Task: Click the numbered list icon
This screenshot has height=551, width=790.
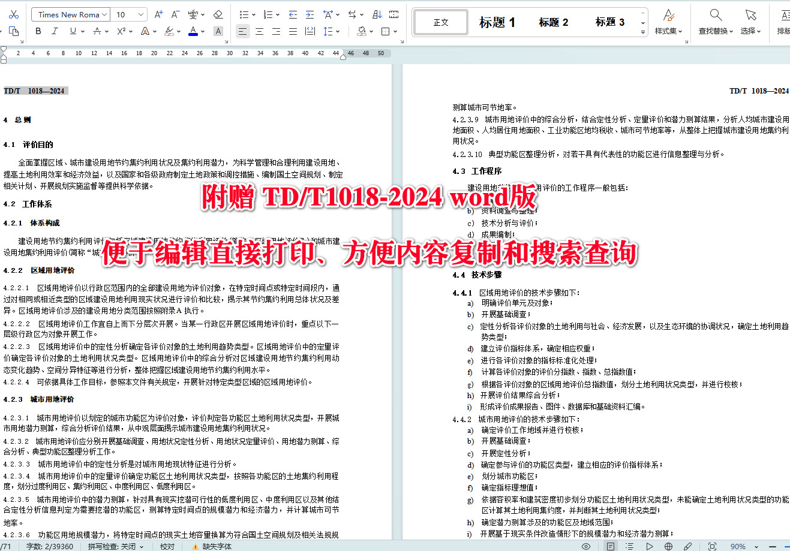Action: coord(268,14)
